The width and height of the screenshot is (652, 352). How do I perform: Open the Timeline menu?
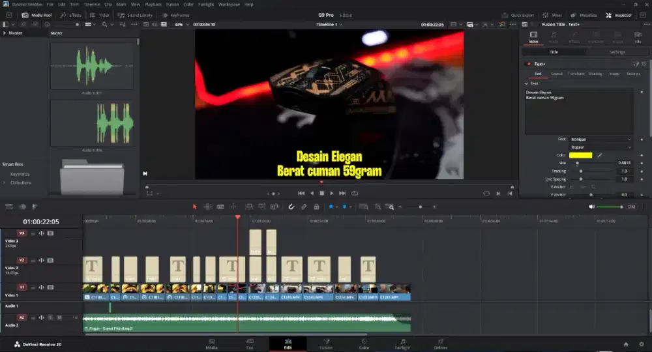point(92,4)
